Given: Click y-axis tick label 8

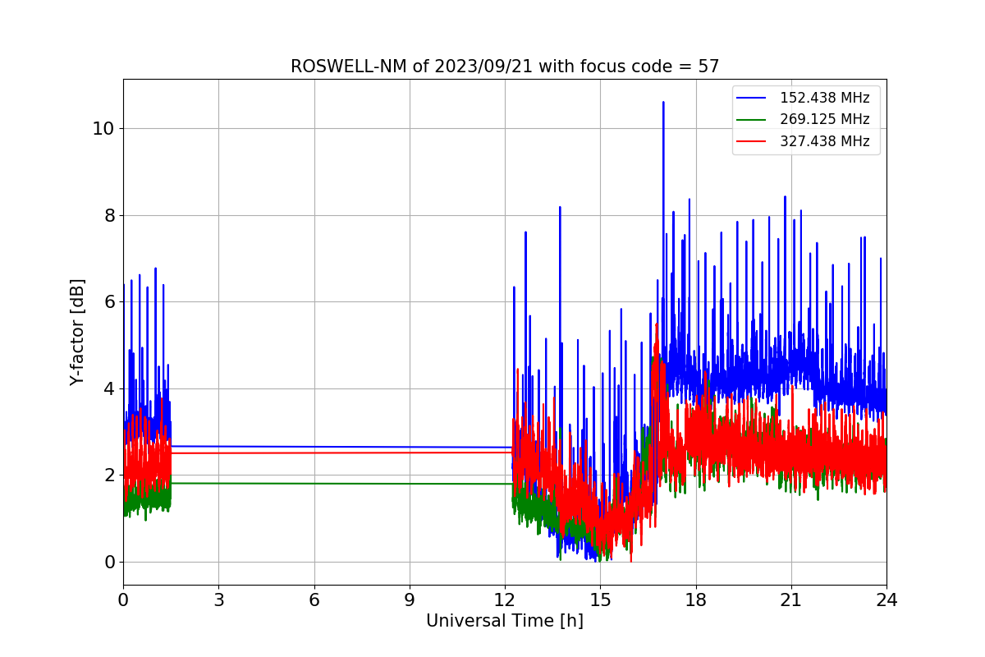Looking at the screenshot, I should (109, 215).
